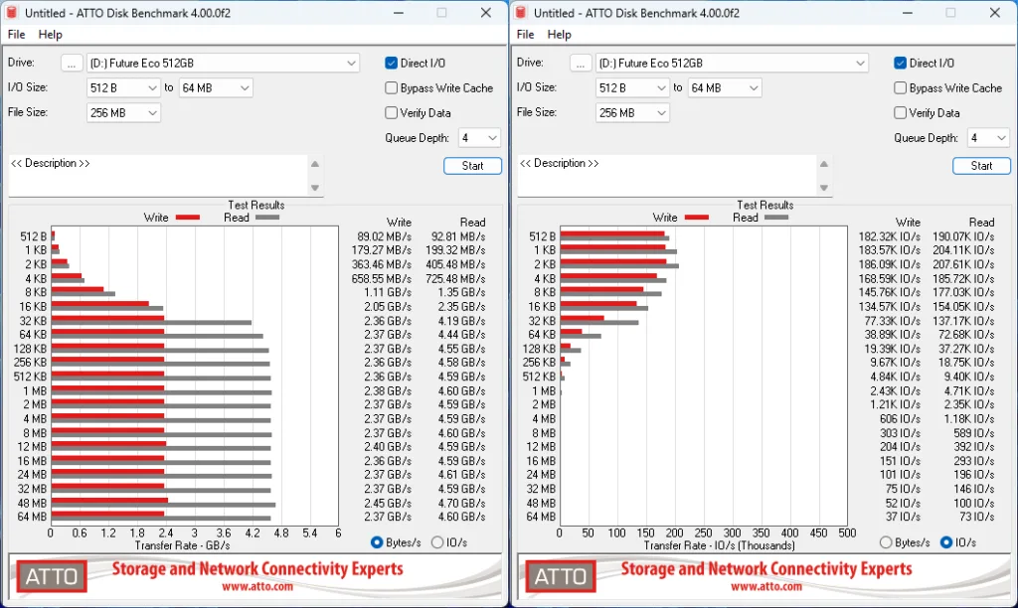
Task: Click the gray Read legend swatch, left window
Action: click(267, 218)
